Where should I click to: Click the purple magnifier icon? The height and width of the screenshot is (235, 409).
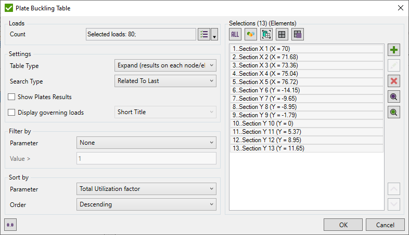pyautogui.click(x=394, y=96)
